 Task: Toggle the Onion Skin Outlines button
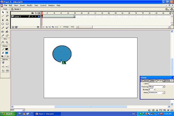point(50,27)
